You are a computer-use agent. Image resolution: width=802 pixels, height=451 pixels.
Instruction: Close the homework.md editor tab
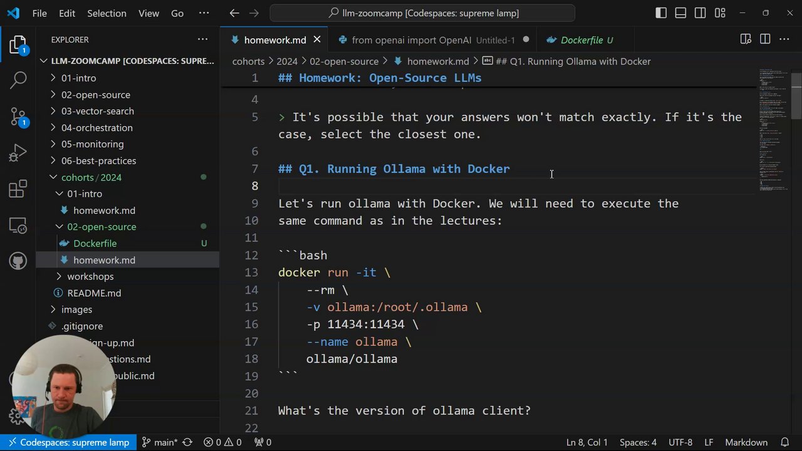tap(317, 39)
